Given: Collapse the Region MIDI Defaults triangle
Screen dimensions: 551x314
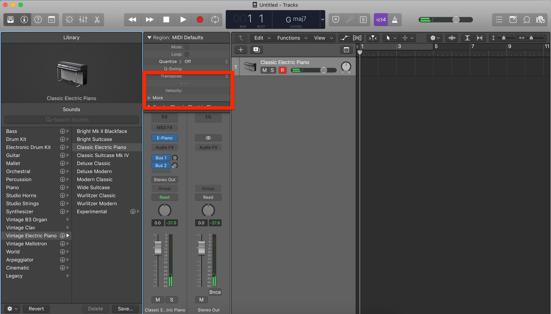Looking at the screenshot, I should click(x=149, y=38).
